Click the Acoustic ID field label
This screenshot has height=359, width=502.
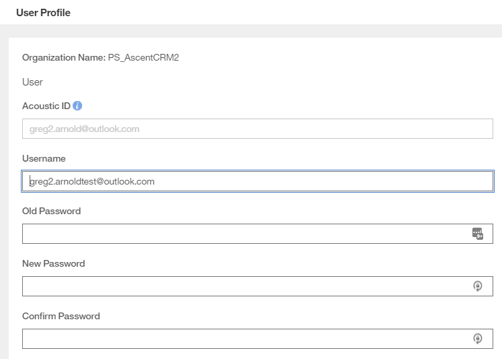click(46, 106)
